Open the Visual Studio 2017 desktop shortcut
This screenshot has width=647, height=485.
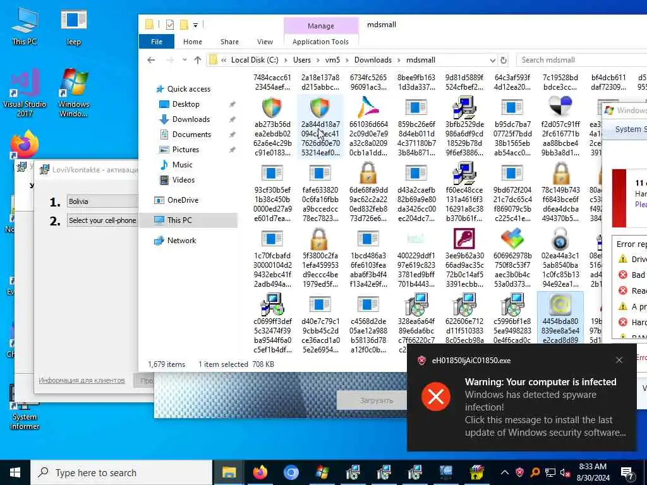25,93
